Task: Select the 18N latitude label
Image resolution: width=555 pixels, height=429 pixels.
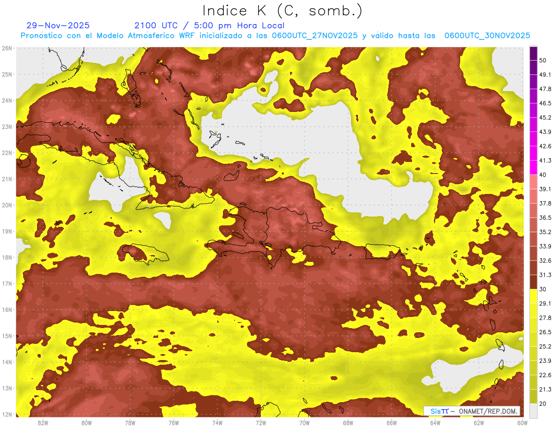Action: tap(7, 257)
